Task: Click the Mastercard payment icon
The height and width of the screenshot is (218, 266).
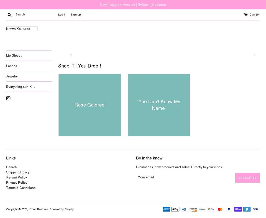Action: tap(220, 209)
